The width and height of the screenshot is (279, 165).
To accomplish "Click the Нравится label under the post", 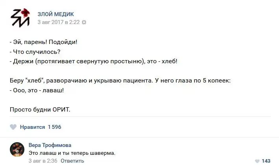I will click(31, 127).
